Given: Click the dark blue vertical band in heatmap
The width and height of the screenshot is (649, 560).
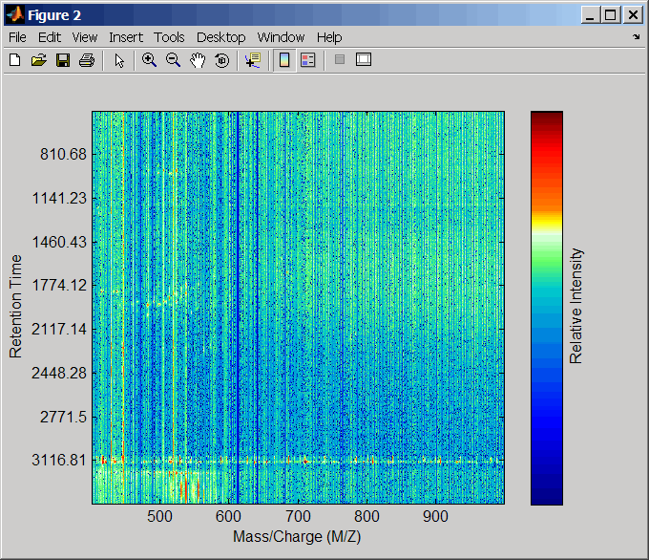Looking at the screenshot, I should tap(237, 308).
